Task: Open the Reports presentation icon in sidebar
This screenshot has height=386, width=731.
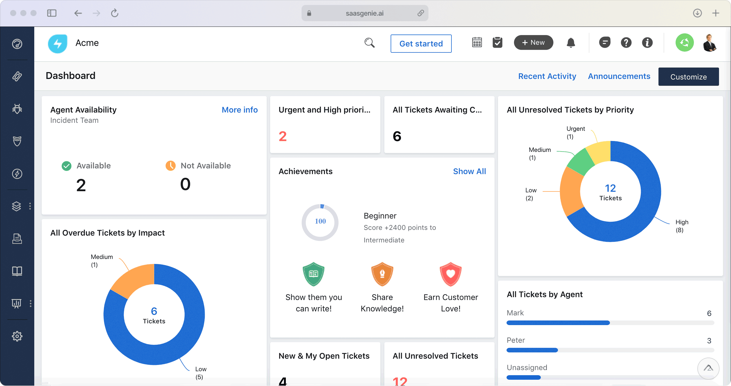Action: coord(17,303)
